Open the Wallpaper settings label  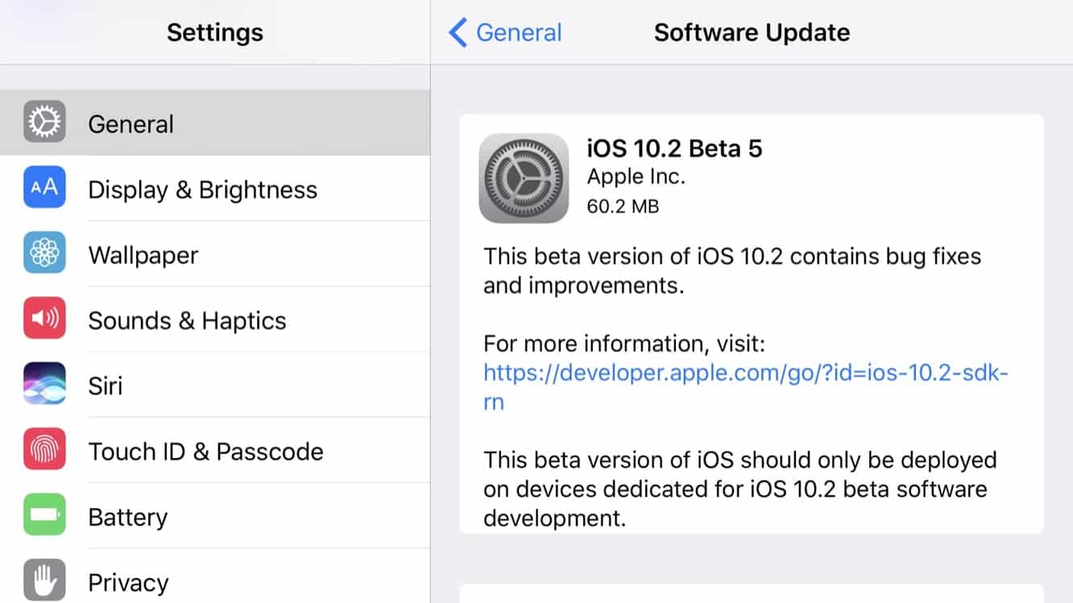coord(143,255)
